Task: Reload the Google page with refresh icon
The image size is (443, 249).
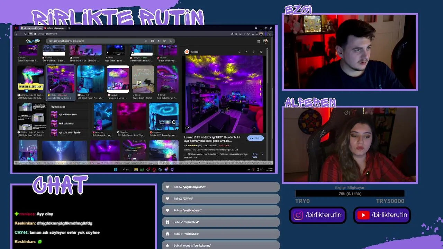Action: pyautogui.click(x=25, y=34)
